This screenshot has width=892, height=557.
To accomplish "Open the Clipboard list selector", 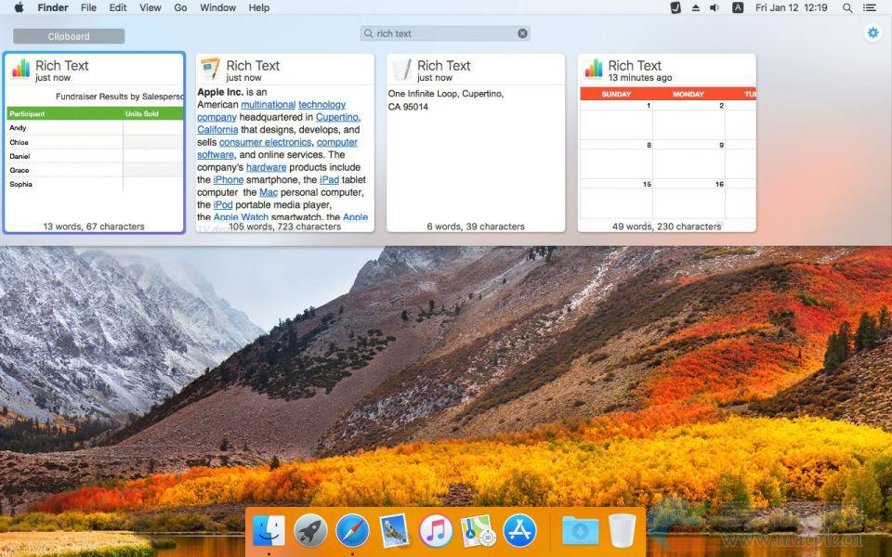I will coord(69,36).
